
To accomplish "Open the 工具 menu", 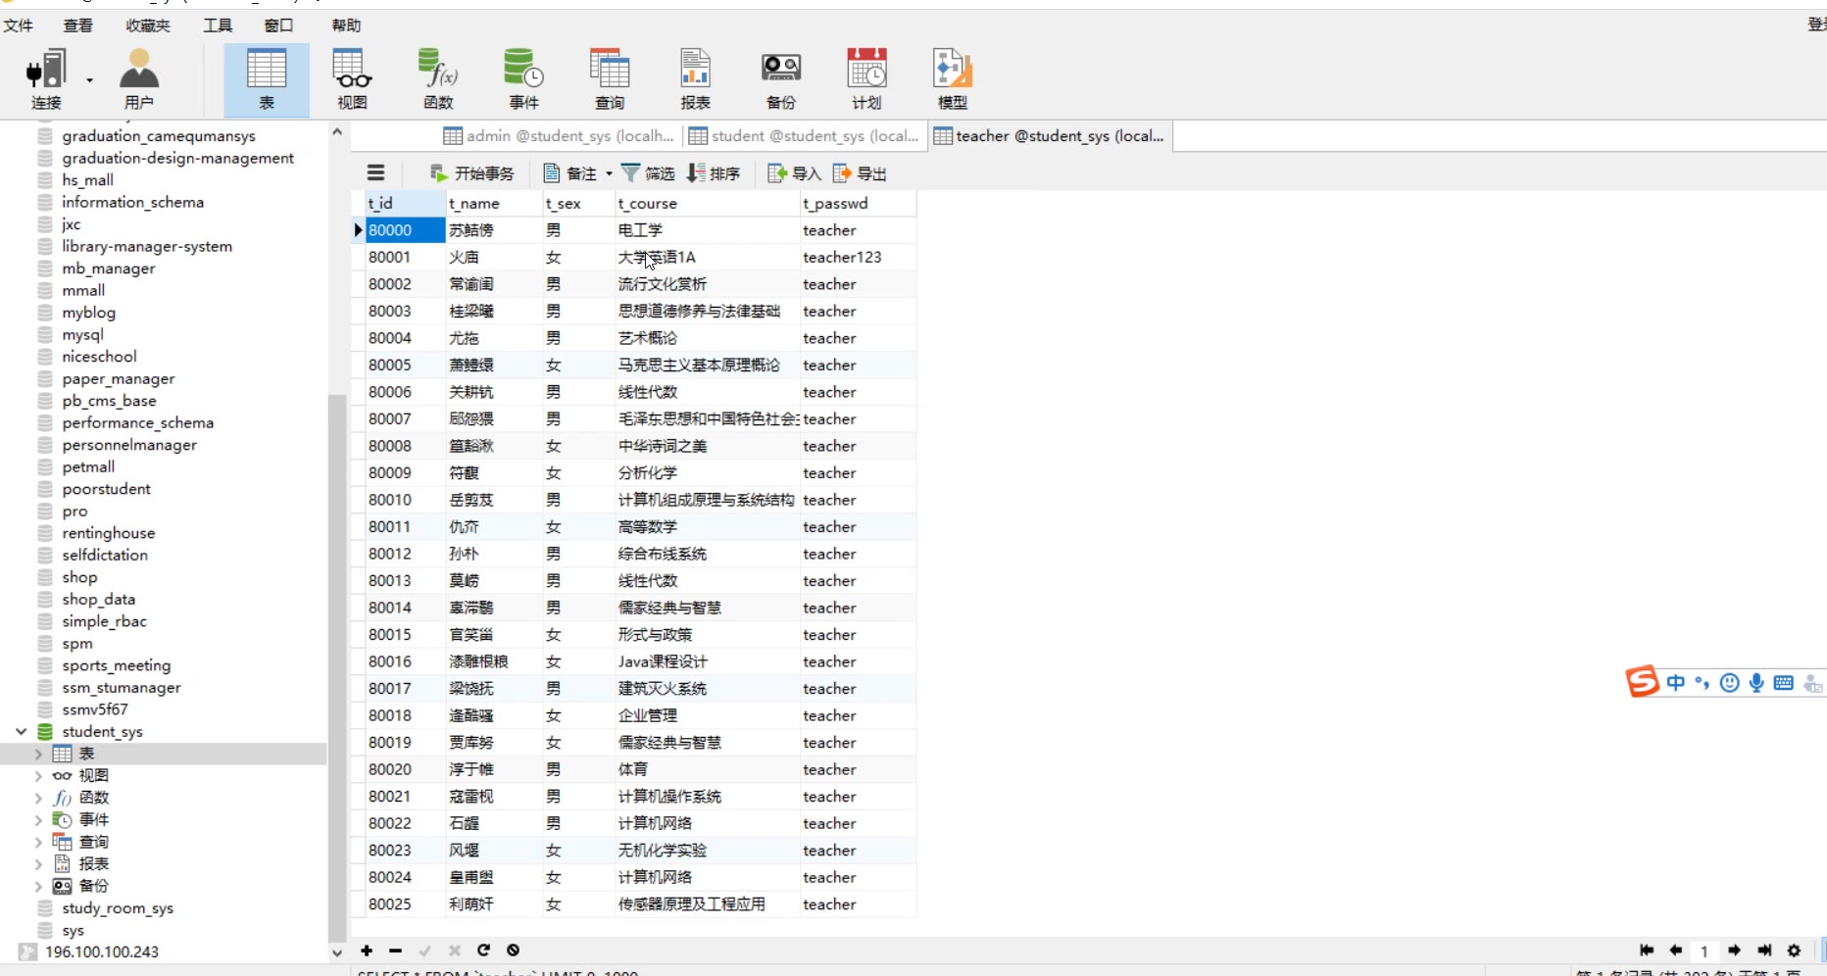I will tap(218, 25).
